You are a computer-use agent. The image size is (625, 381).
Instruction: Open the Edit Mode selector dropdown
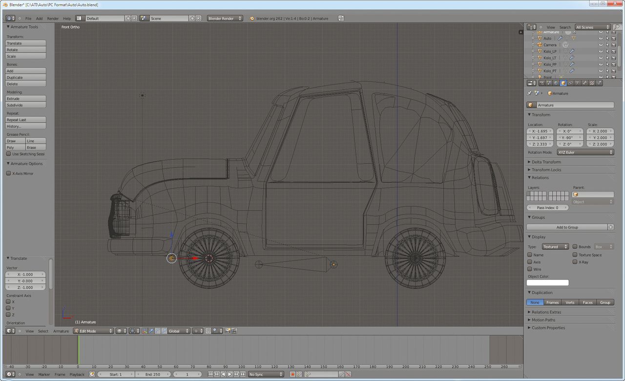(x=93, y=331)
